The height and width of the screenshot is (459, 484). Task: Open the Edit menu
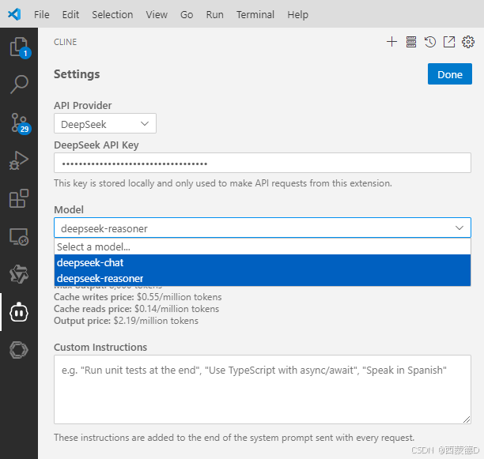tap(70, 14)
